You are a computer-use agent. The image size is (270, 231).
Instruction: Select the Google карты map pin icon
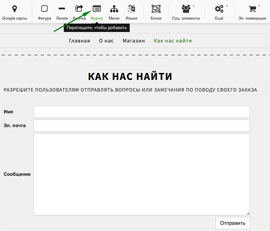point(14,9)
